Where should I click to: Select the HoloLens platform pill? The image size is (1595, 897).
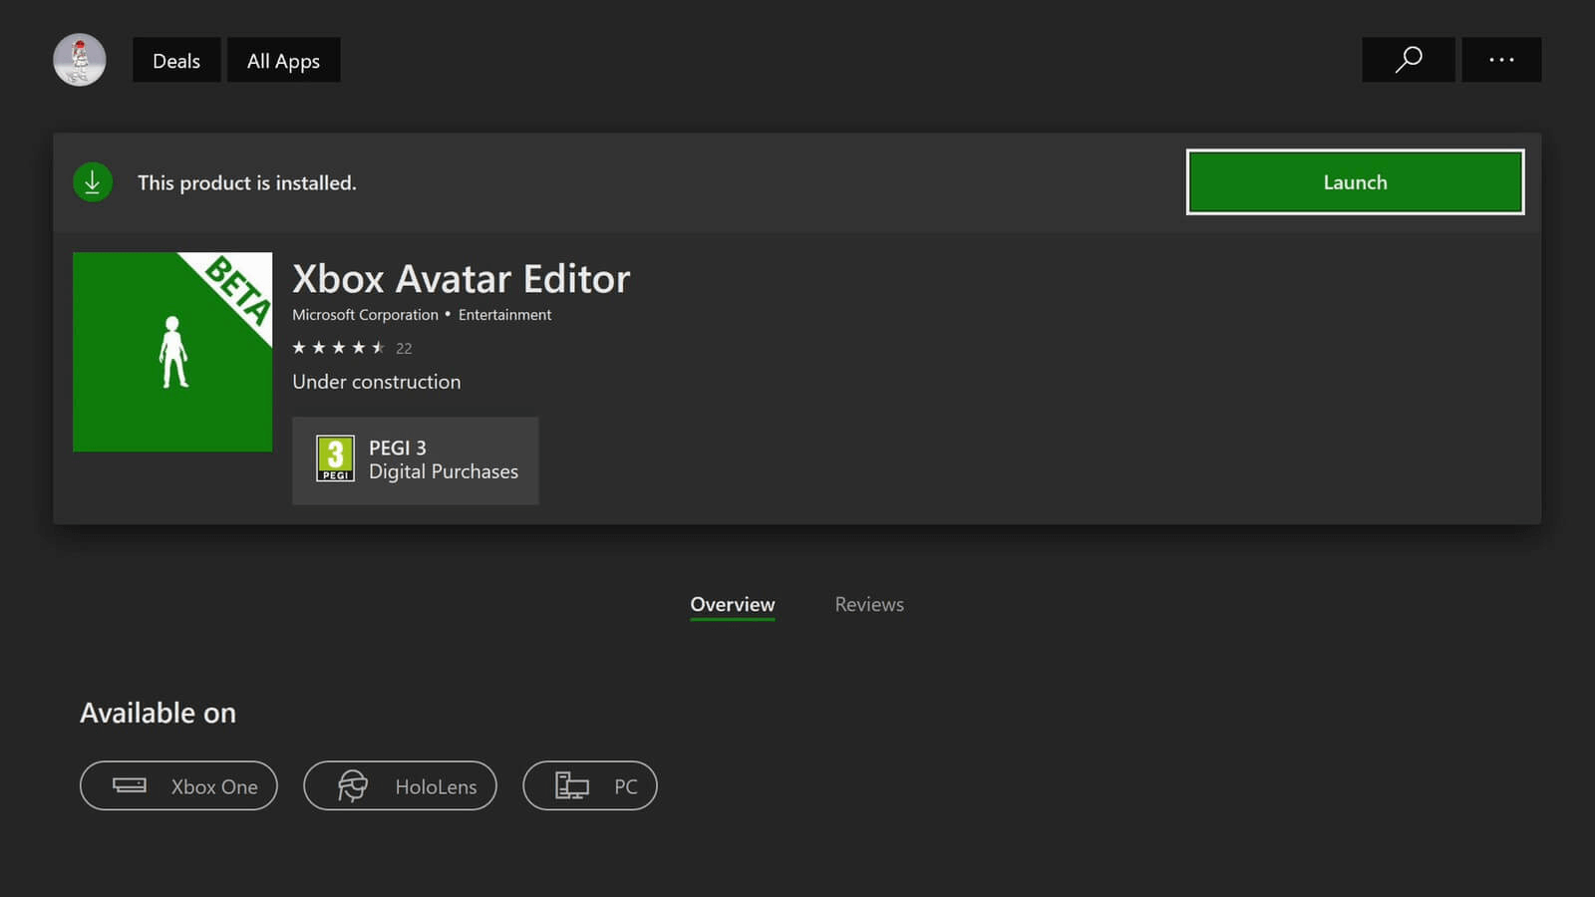point(400,785)
